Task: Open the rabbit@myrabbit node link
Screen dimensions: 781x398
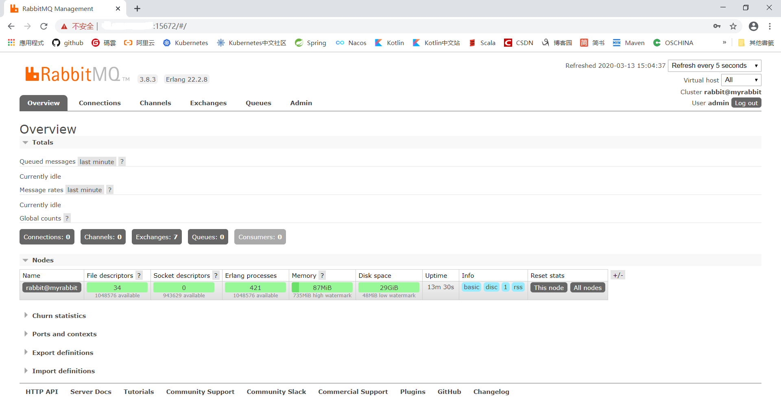Action: click(52, 288)
